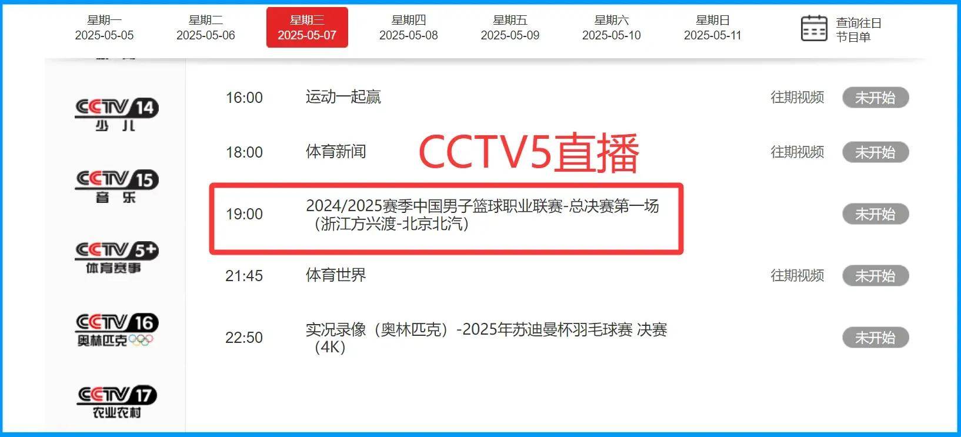Open 往期视频 link for 运动一起赢
Screen dimensions: 961x437
798,97
